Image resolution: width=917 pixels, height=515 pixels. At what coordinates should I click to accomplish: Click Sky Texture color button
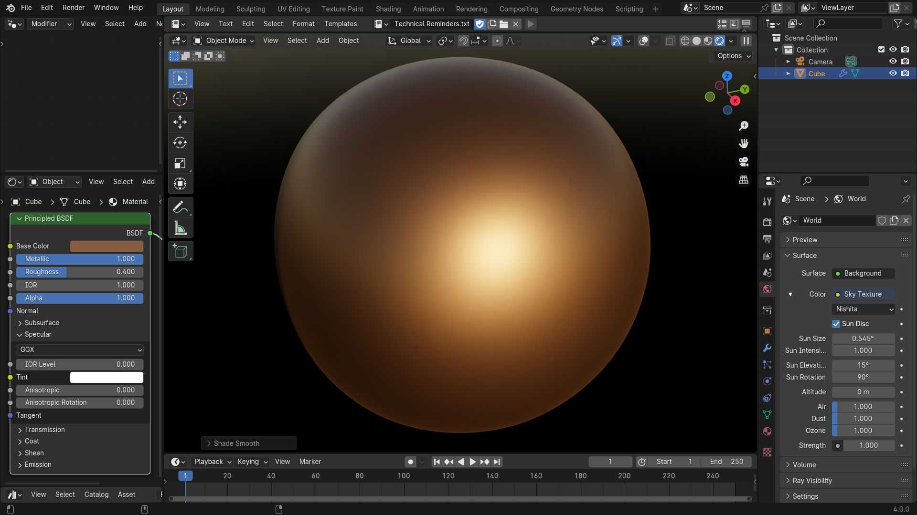coord(864,294)
